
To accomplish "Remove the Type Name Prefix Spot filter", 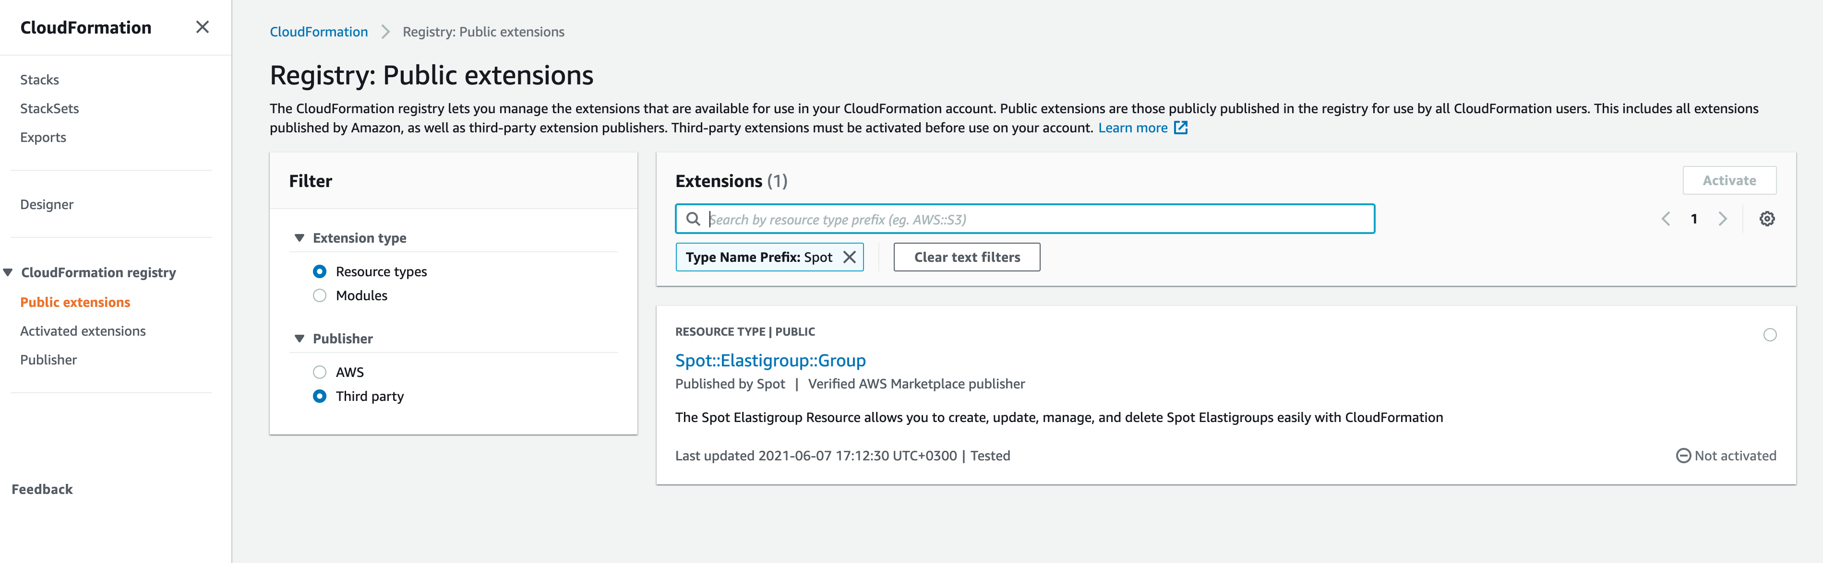I will (x=849, y=258).
